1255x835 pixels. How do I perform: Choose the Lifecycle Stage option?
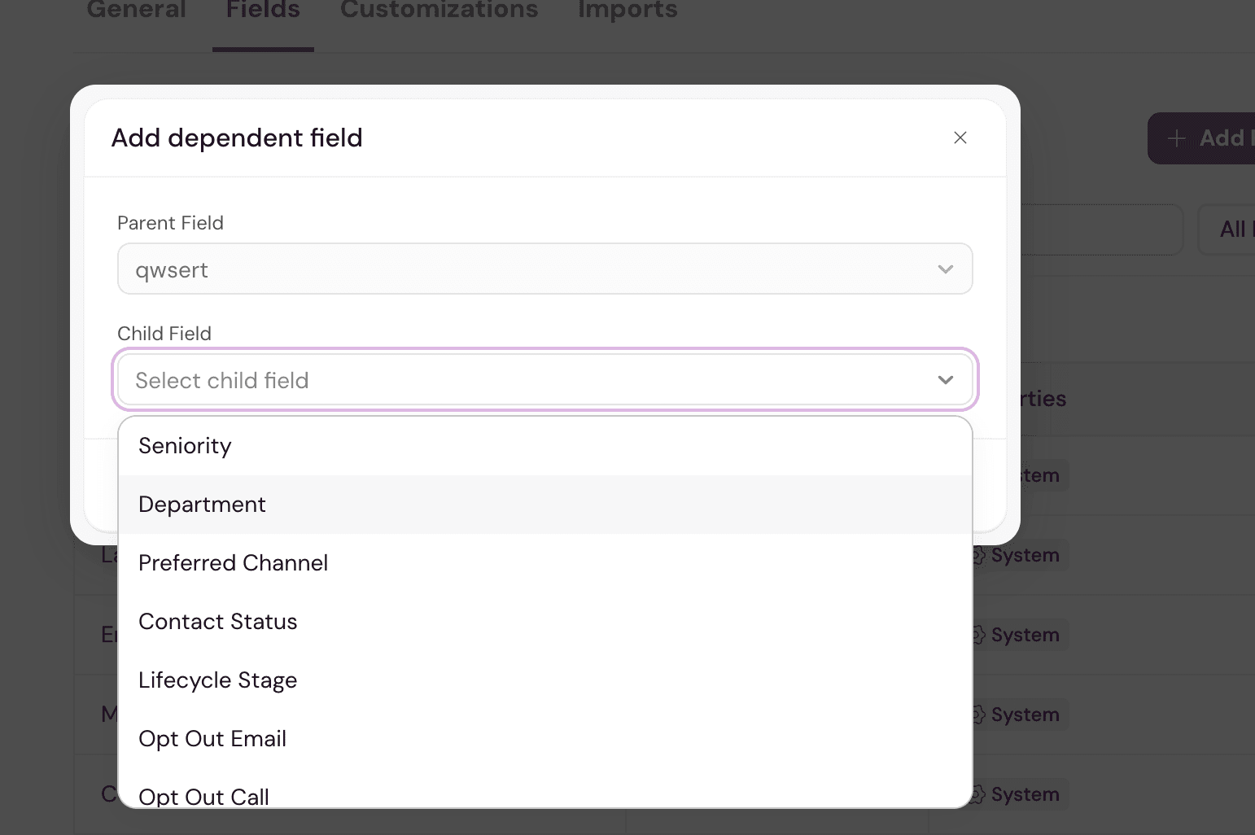click(545, 680)
